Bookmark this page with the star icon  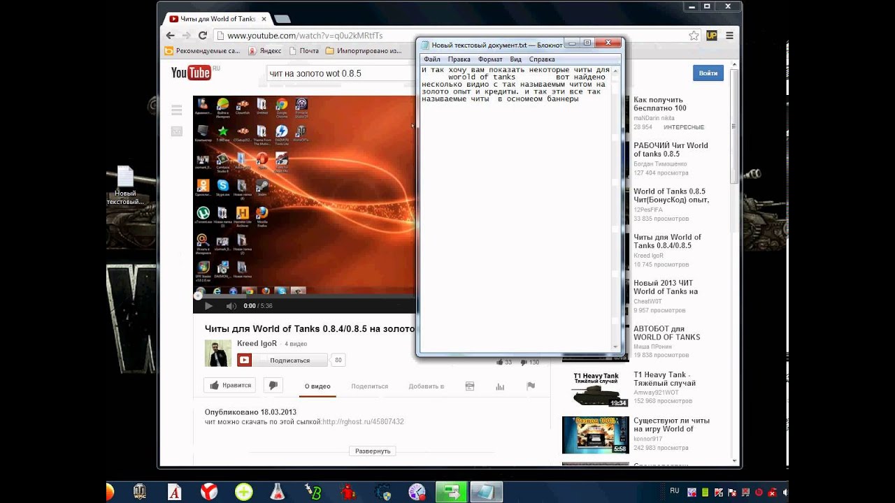[694, 35]
